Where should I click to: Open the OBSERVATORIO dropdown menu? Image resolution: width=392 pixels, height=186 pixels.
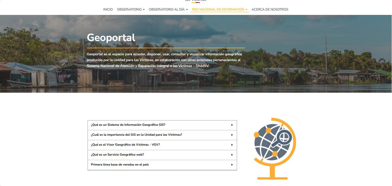point(131,9)
